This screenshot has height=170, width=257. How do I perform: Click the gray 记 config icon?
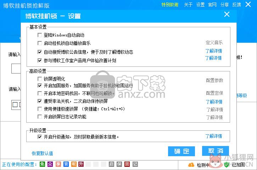click(x=135, y=164)
